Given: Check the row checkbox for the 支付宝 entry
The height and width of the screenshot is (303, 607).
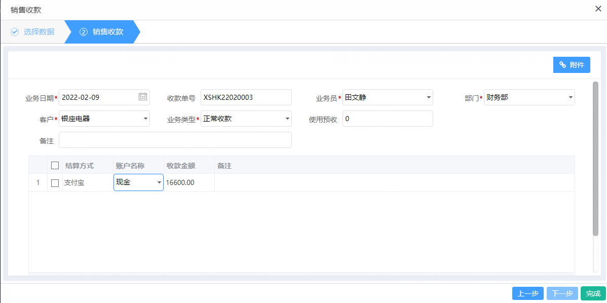Looking at the screenshot, I should pyautogui.click(x=55, y=183).
